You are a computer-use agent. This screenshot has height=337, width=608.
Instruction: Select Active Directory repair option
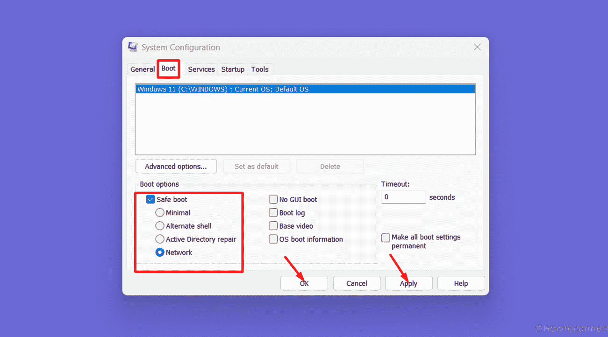coord(160,239)
